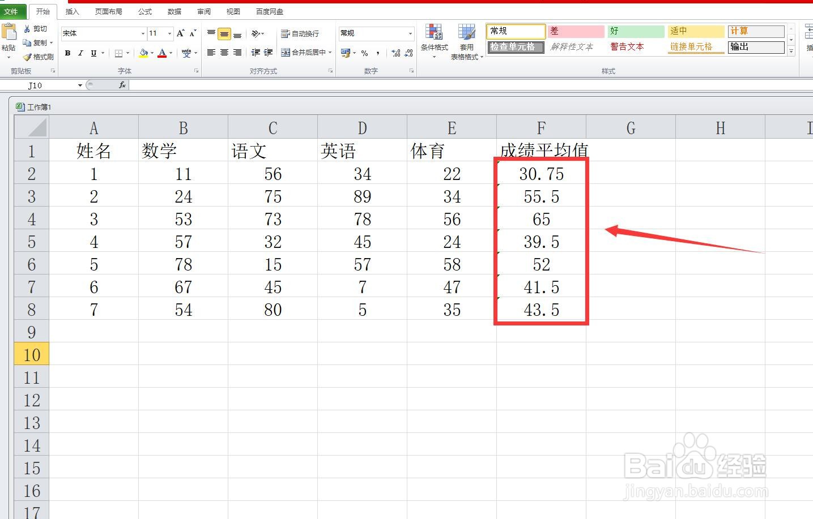The width and height of the screenshot is (813, 519).
Task: Apply the Calculation (计算) cell style
Action: point(756,31)
